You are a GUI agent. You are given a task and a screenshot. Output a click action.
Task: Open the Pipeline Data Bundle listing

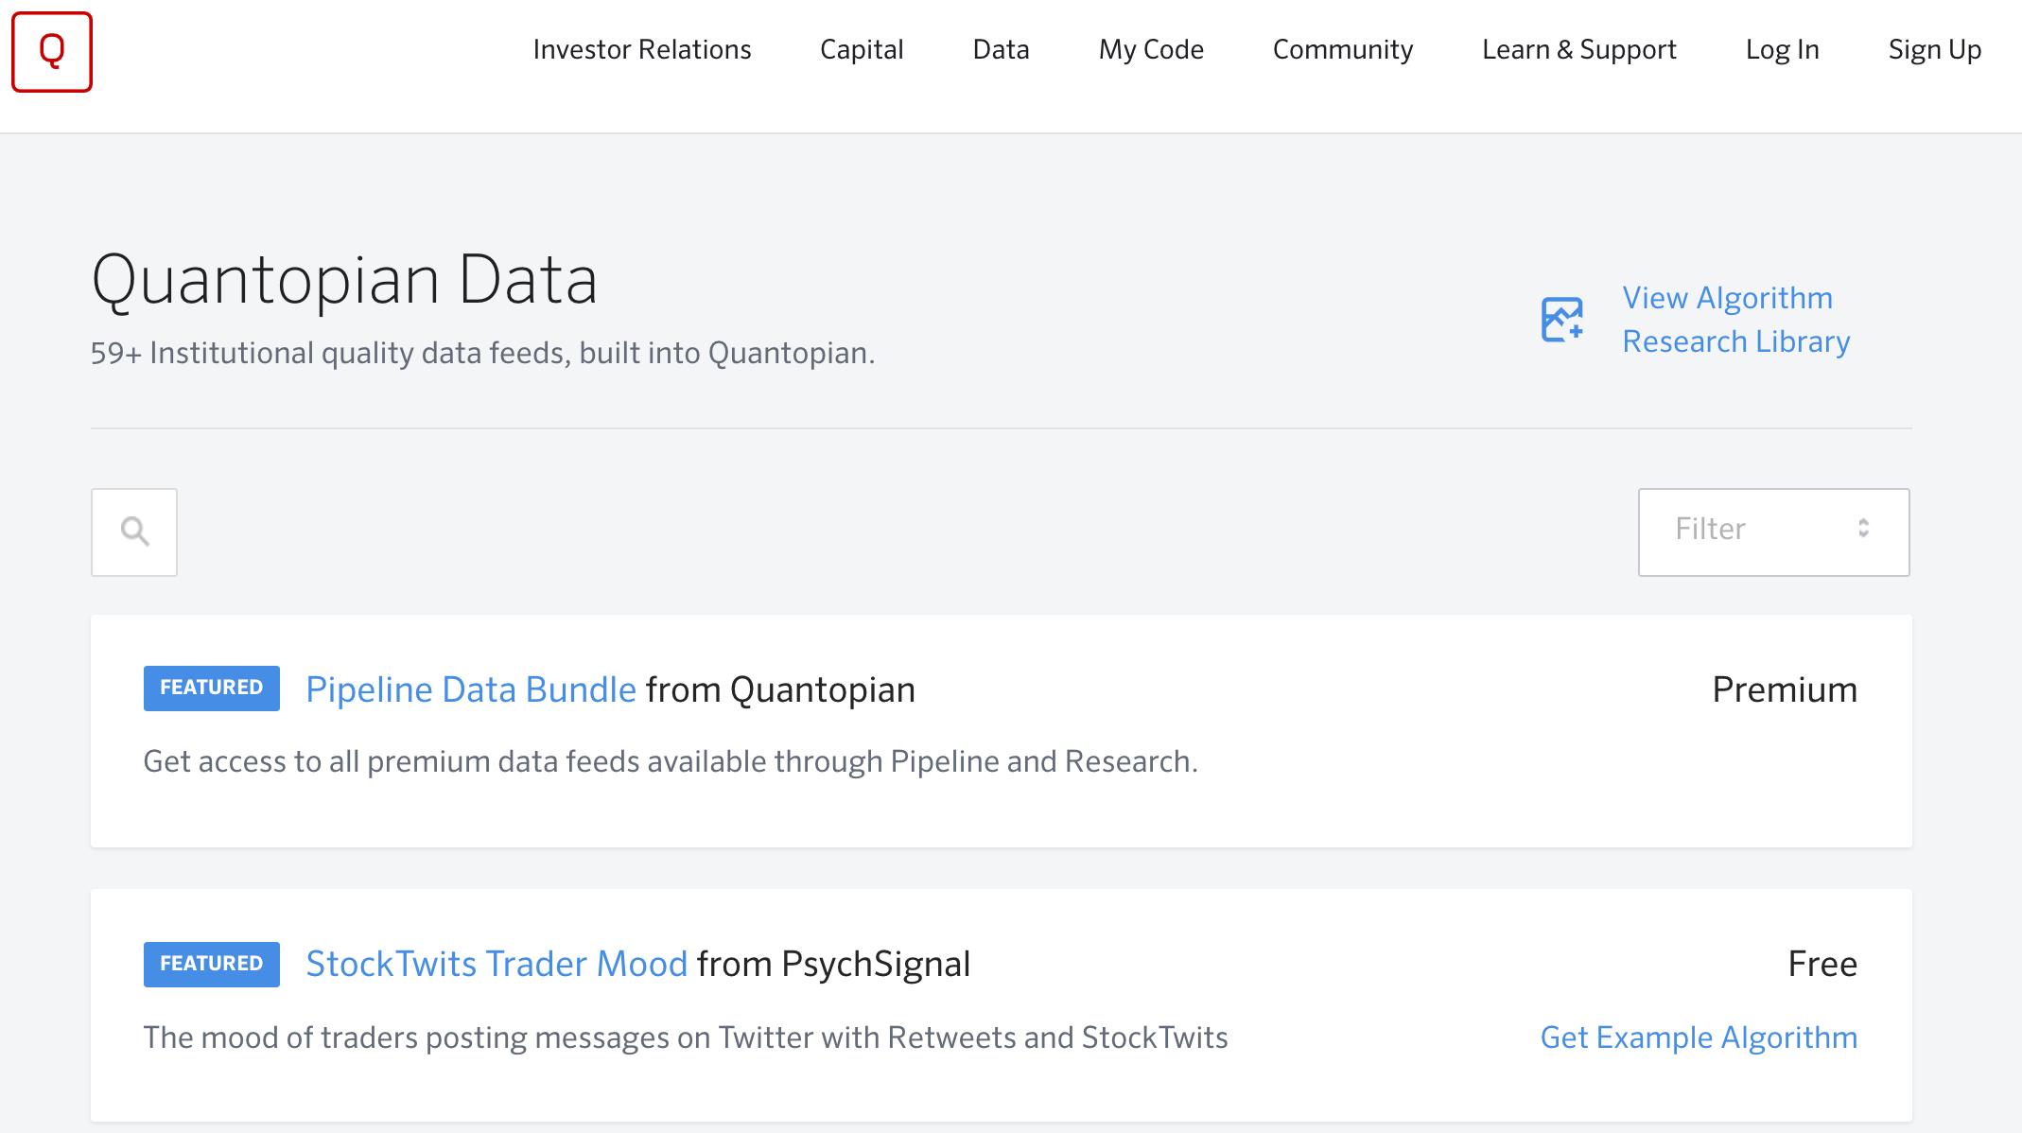[x=471, y=689]
